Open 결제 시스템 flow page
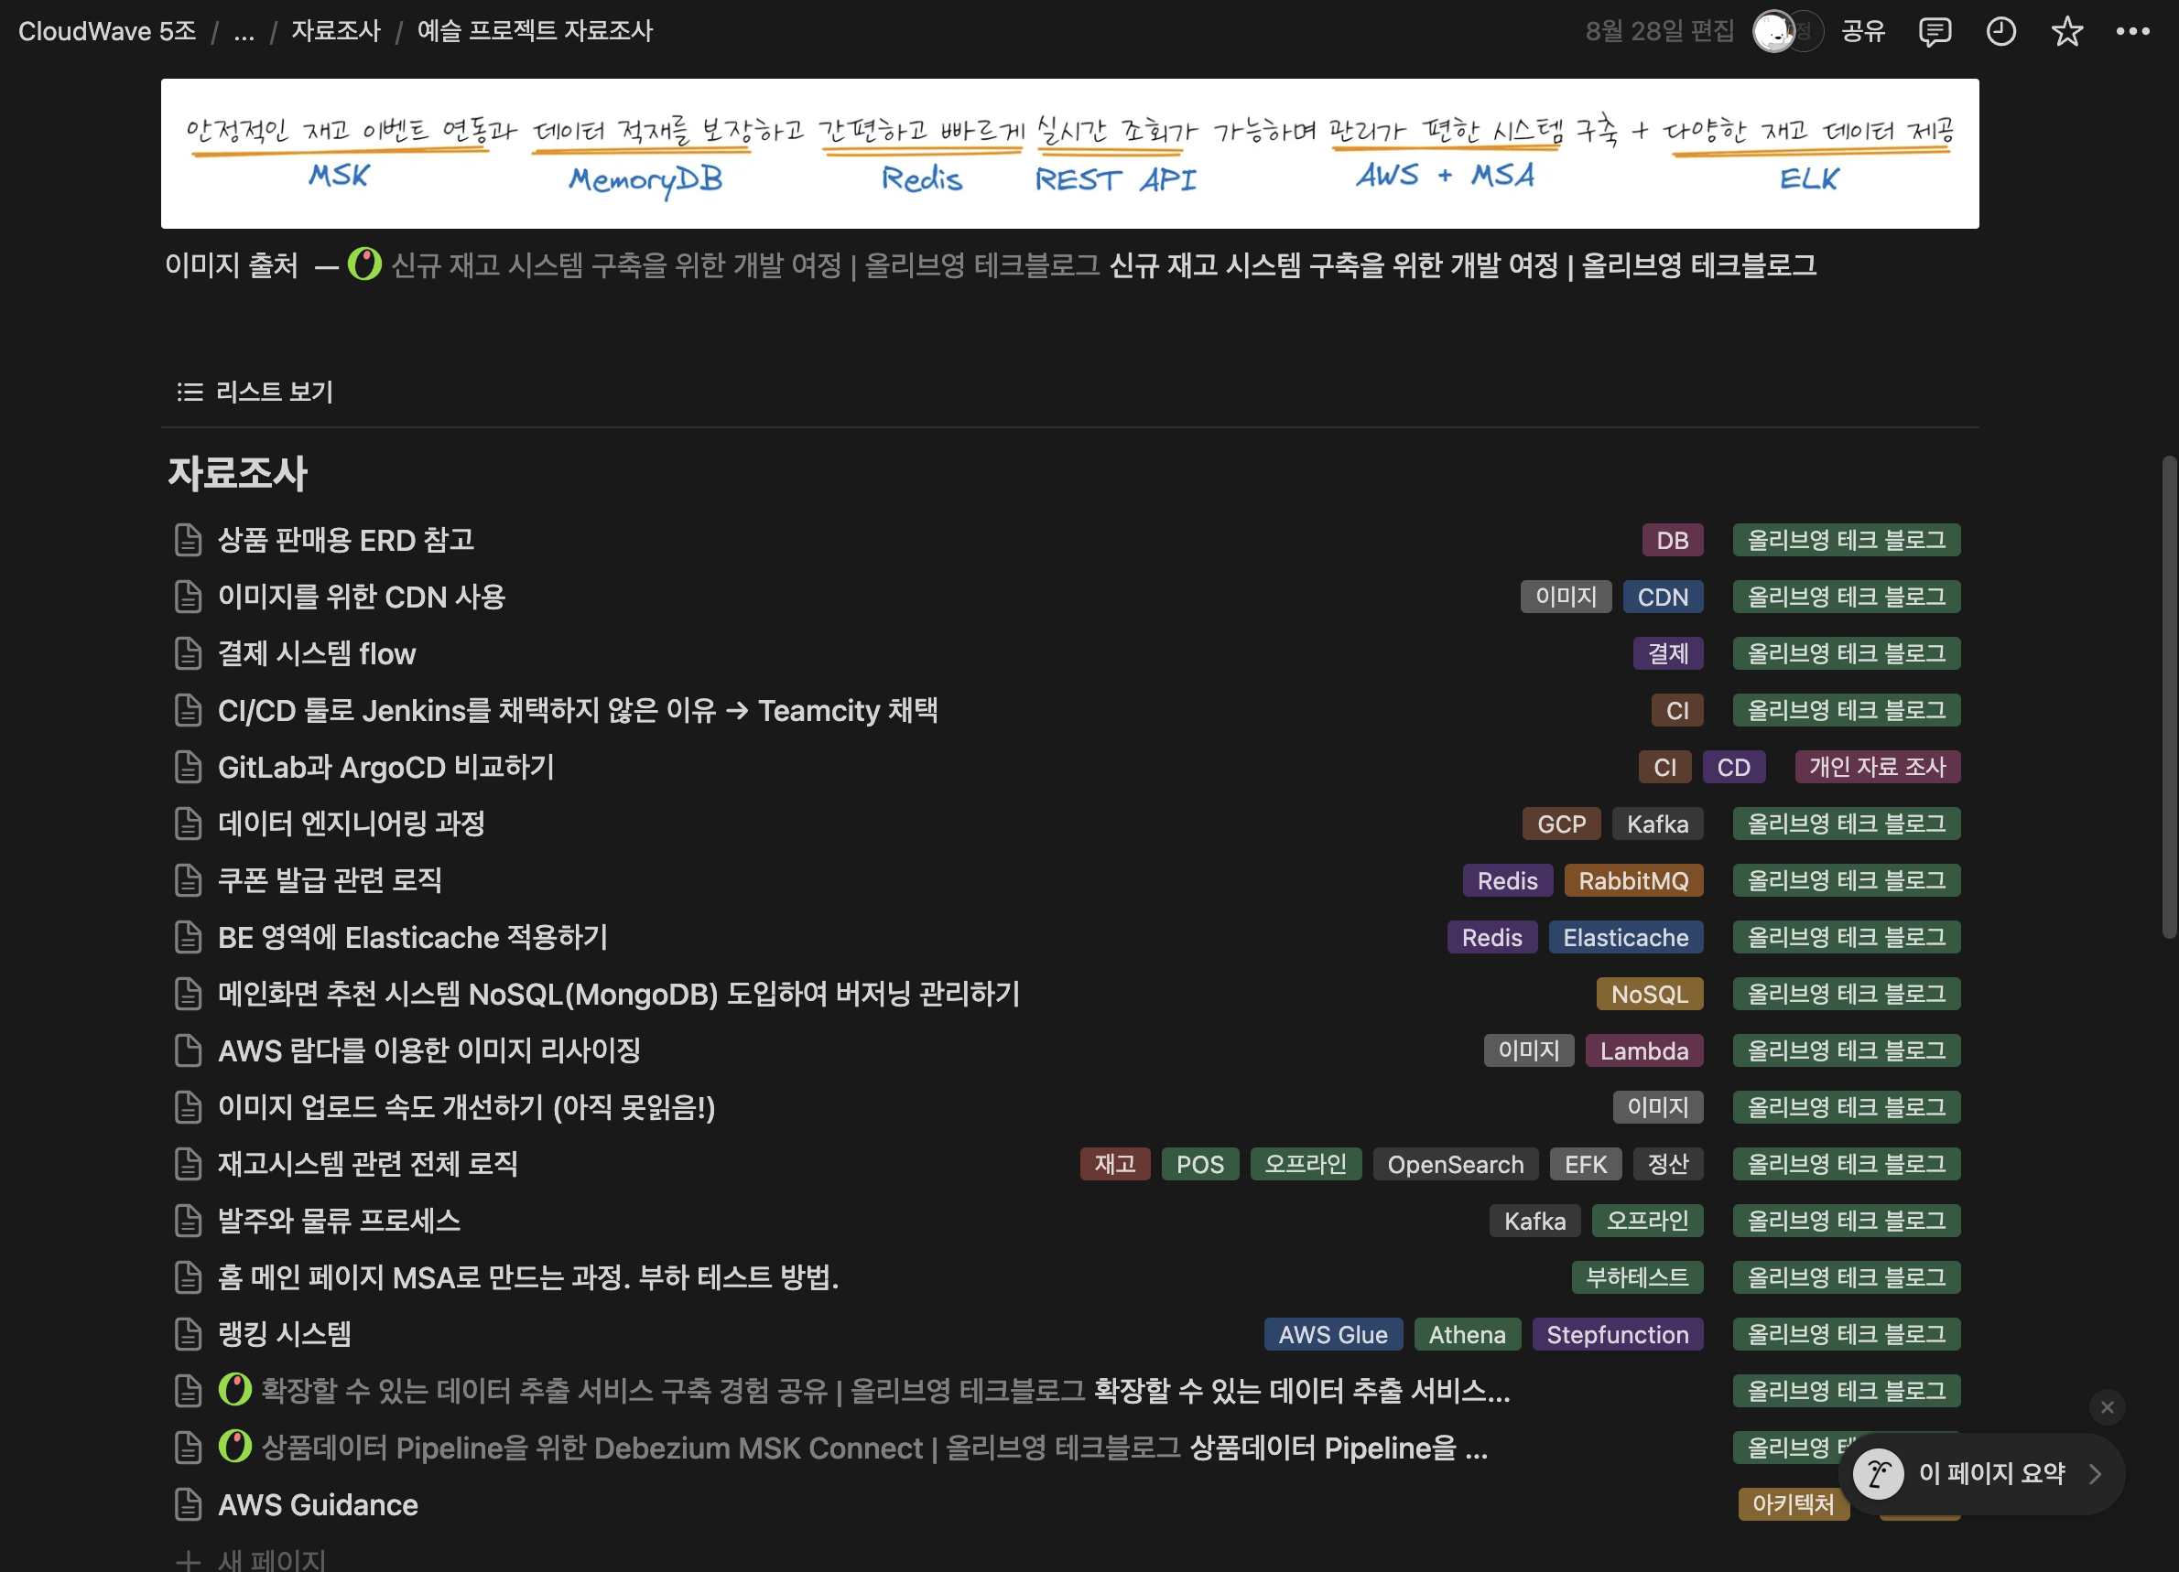The width and height of the screenshot is (2179, 1572). coord(316,654)
